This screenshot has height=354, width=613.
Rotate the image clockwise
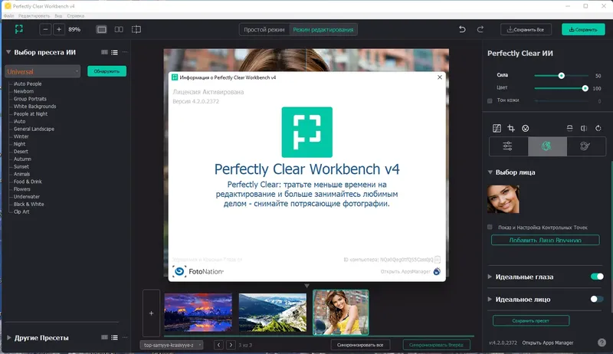pos(598,128)
